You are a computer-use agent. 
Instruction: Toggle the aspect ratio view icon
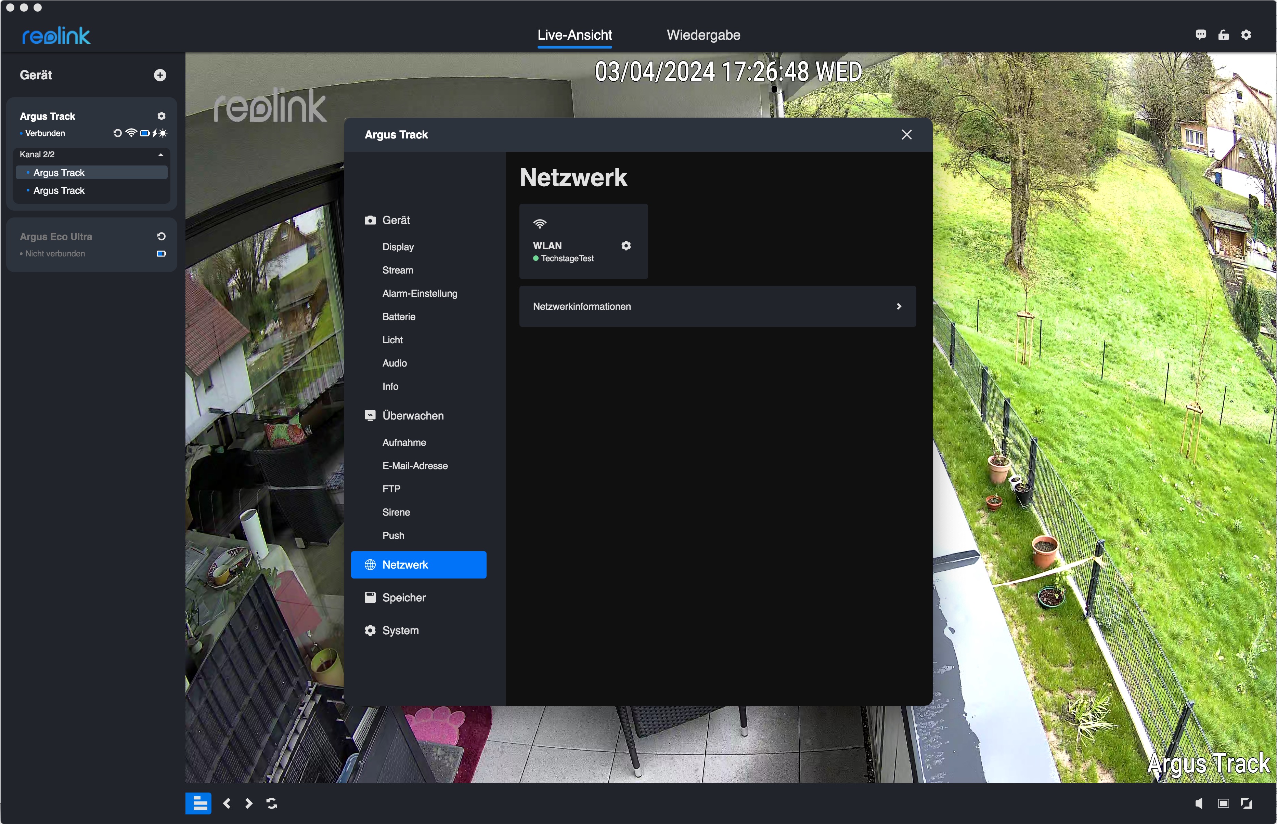click(1223, 803)
